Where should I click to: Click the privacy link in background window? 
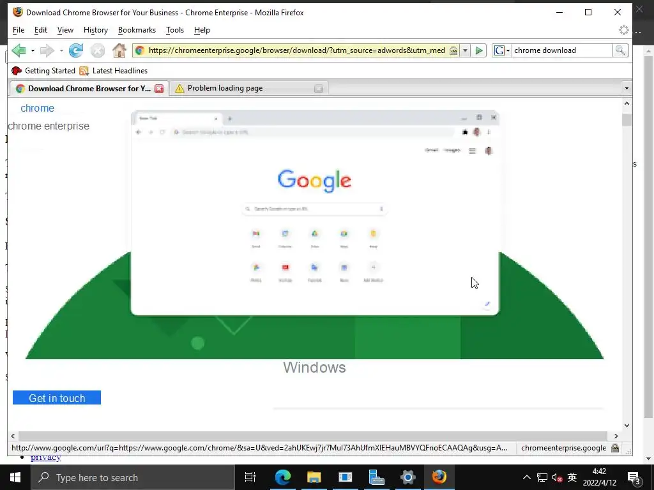[46, 457]
